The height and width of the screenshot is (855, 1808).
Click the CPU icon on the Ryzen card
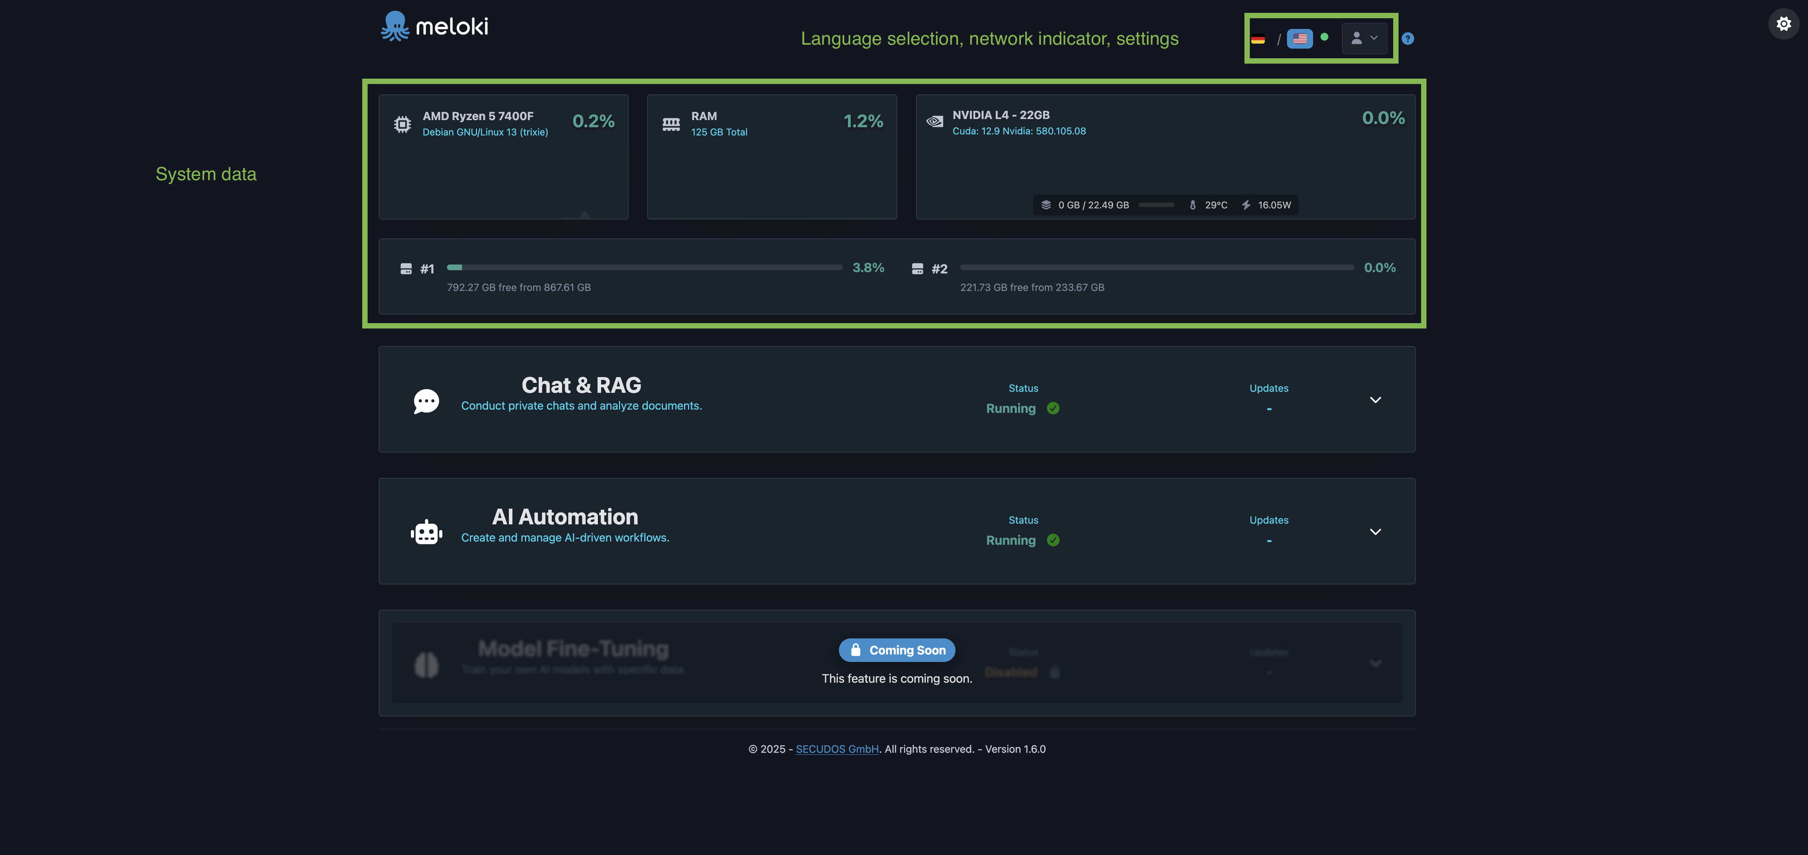coord(402,123)
